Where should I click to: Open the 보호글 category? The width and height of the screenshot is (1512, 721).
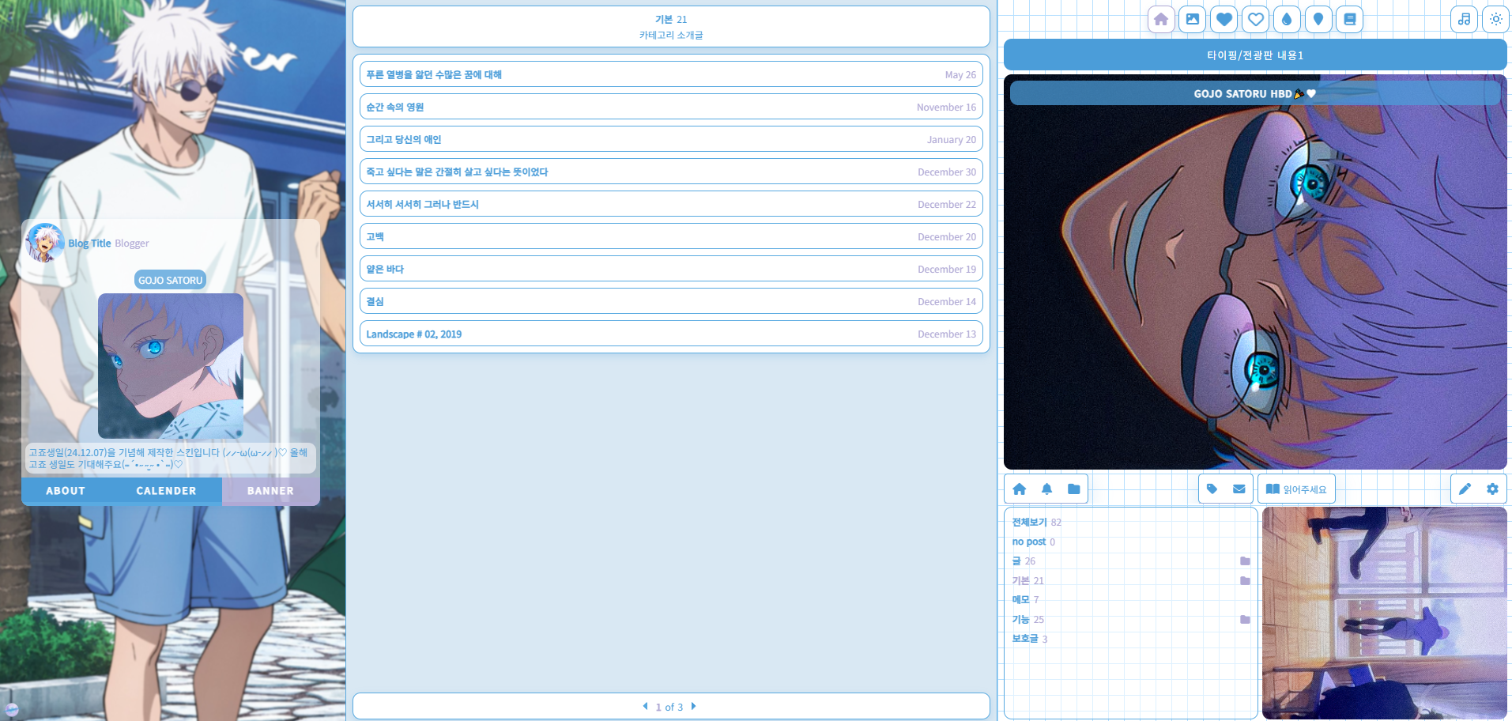pos(1025,639)
